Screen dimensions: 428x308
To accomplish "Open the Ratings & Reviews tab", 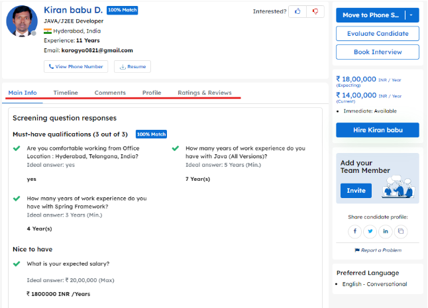I will tap(204, 93).
